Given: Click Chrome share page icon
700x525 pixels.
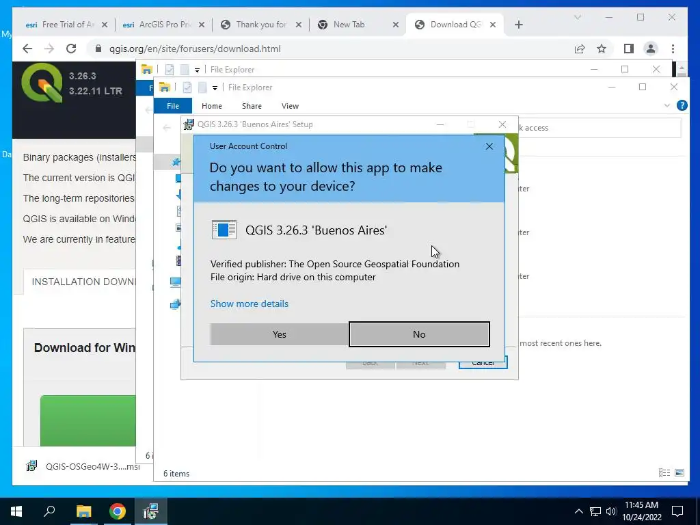Looking at the screenshot, I should click(580, 49).
